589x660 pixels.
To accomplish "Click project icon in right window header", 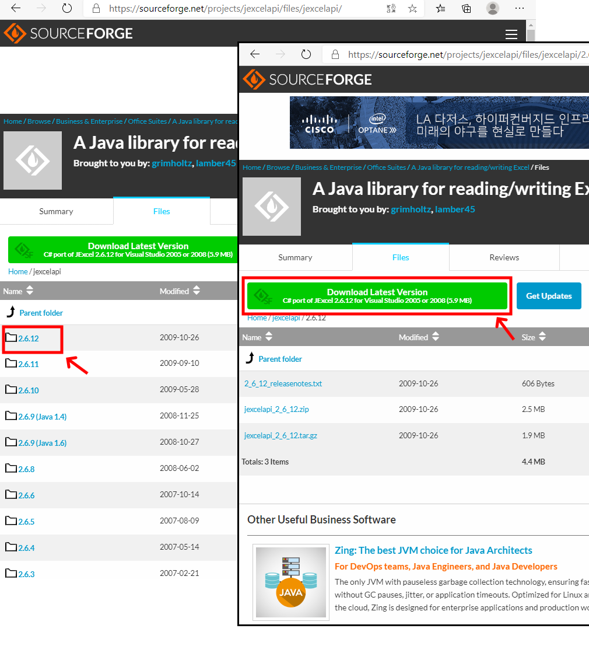I will (x=272, y=206).
